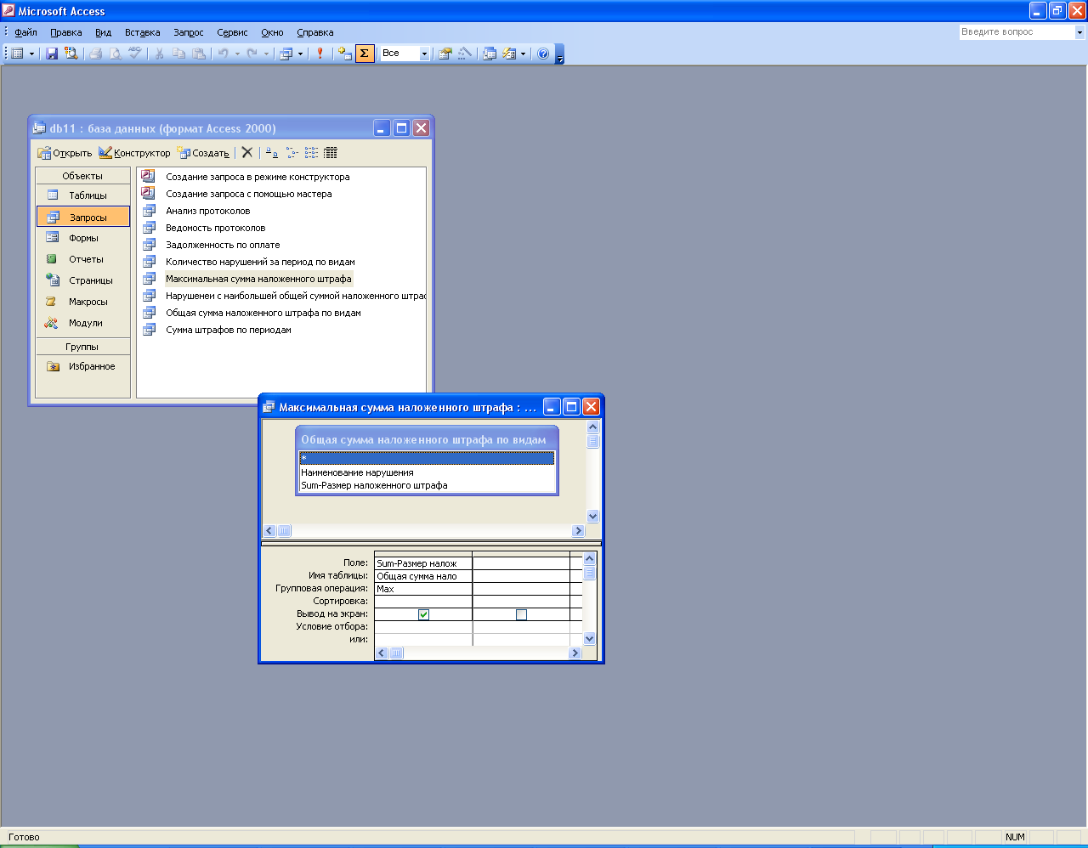Select Избранное group
Screen dimensions: 1088x848
(x=83, y=366)
